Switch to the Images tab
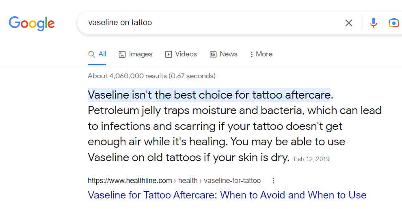This screenshot has width=402, height=209. pos(140,54)
